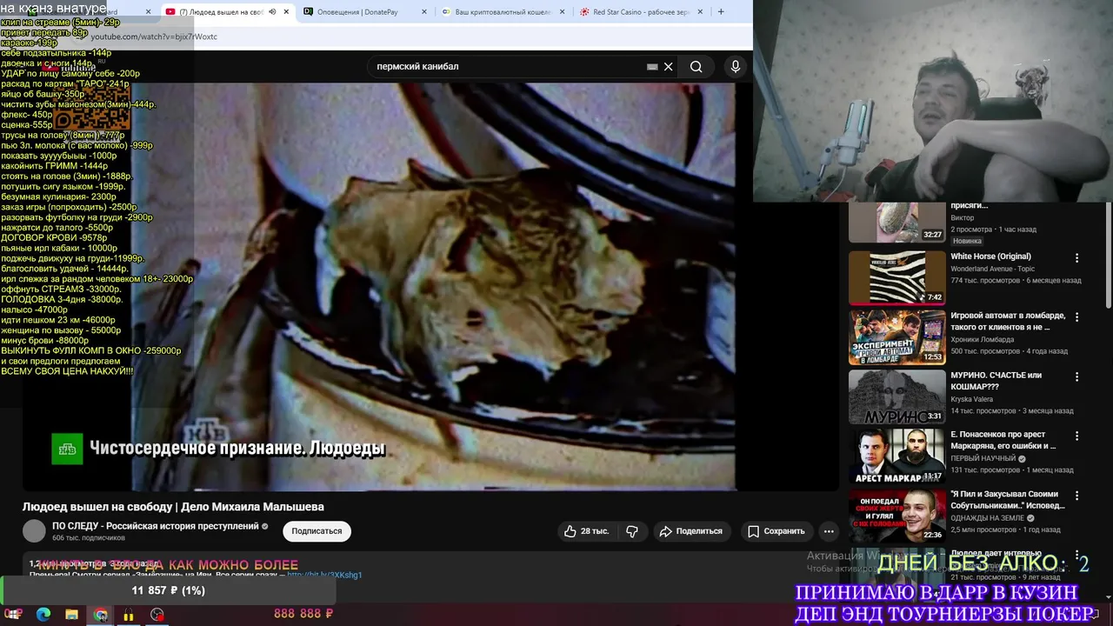1113x626 pixels.
Task: Open options menu for Я Пил и Закусывал video
Action: [1076, 496]
